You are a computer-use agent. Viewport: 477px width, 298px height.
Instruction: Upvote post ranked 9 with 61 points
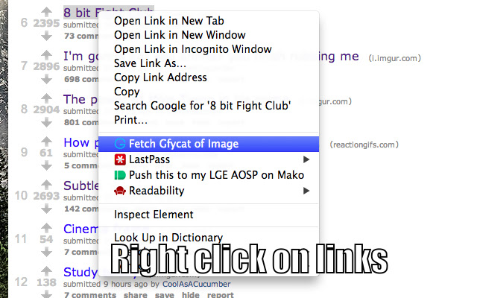46,142
